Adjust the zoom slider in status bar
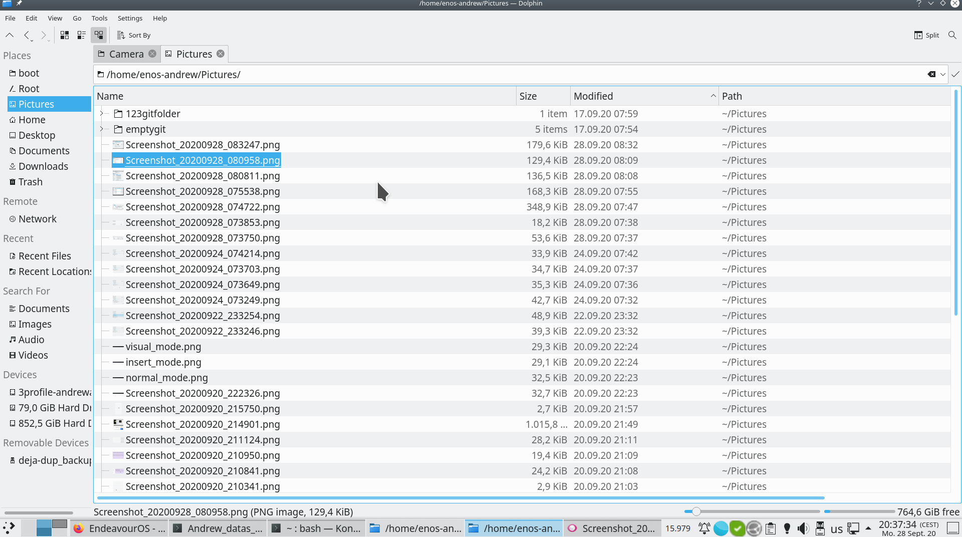Image resolution: width=962 pixels, height=537 pixels. tap(696, 511)
